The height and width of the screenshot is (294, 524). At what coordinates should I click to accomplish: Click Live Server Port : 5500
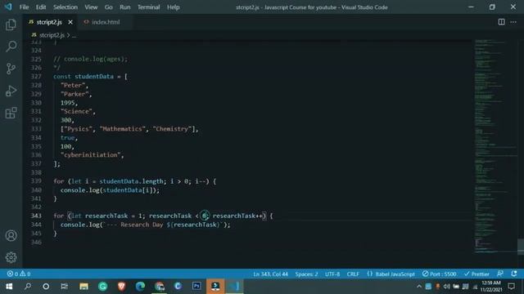tap(439, 274)
